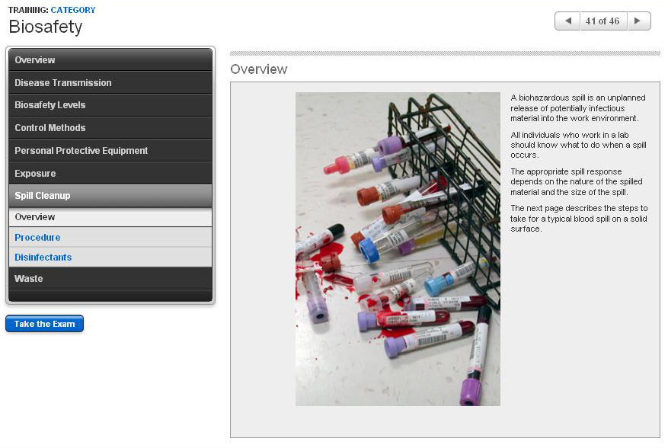The image size is (668, 448).
Task: Open the Exposure section
Action: (110, 174)
